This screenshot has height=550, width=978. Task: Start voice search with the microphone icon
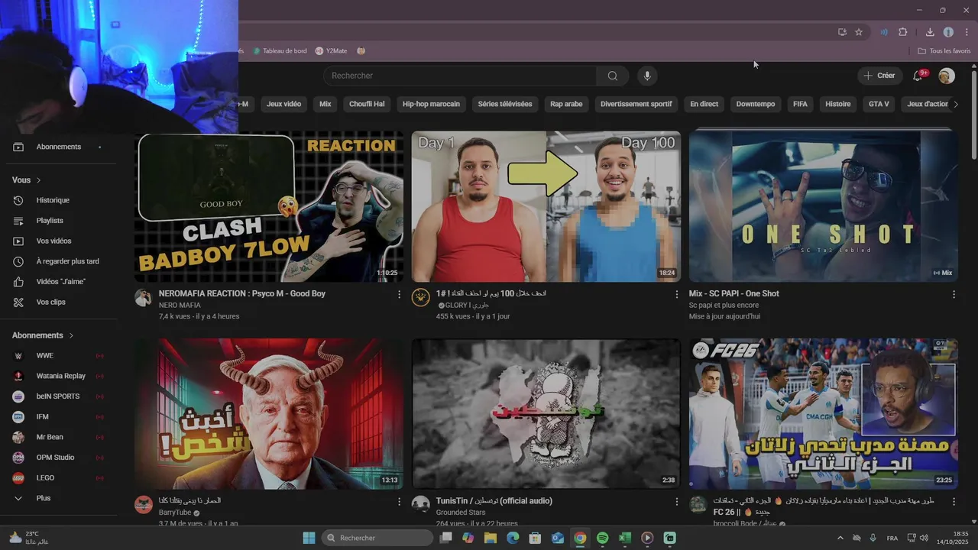[x=647, y=76]
